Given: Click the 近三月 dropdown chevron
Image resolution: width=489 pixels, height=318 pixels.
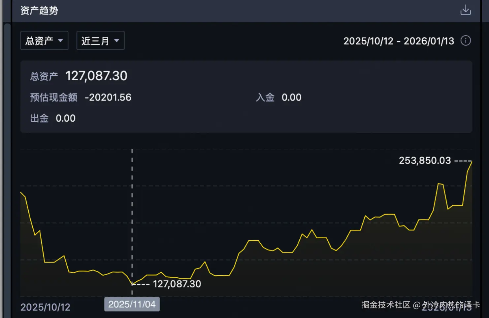Looking at the screenshot, I should [x=116, y=40].
